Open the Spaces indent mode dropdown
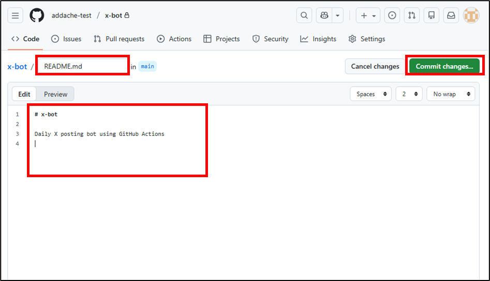Viewport: 490px width, 281px height. 372,94
